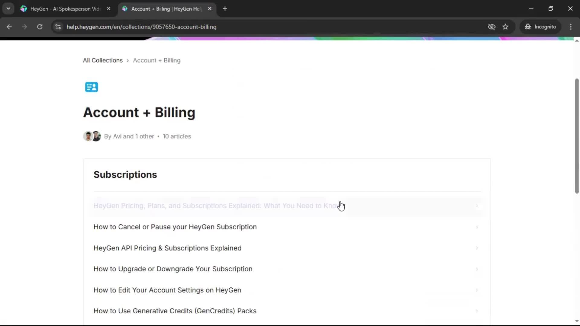Open Chrome three-dot menu
580x326 pixels.
(x=571, y=27)
